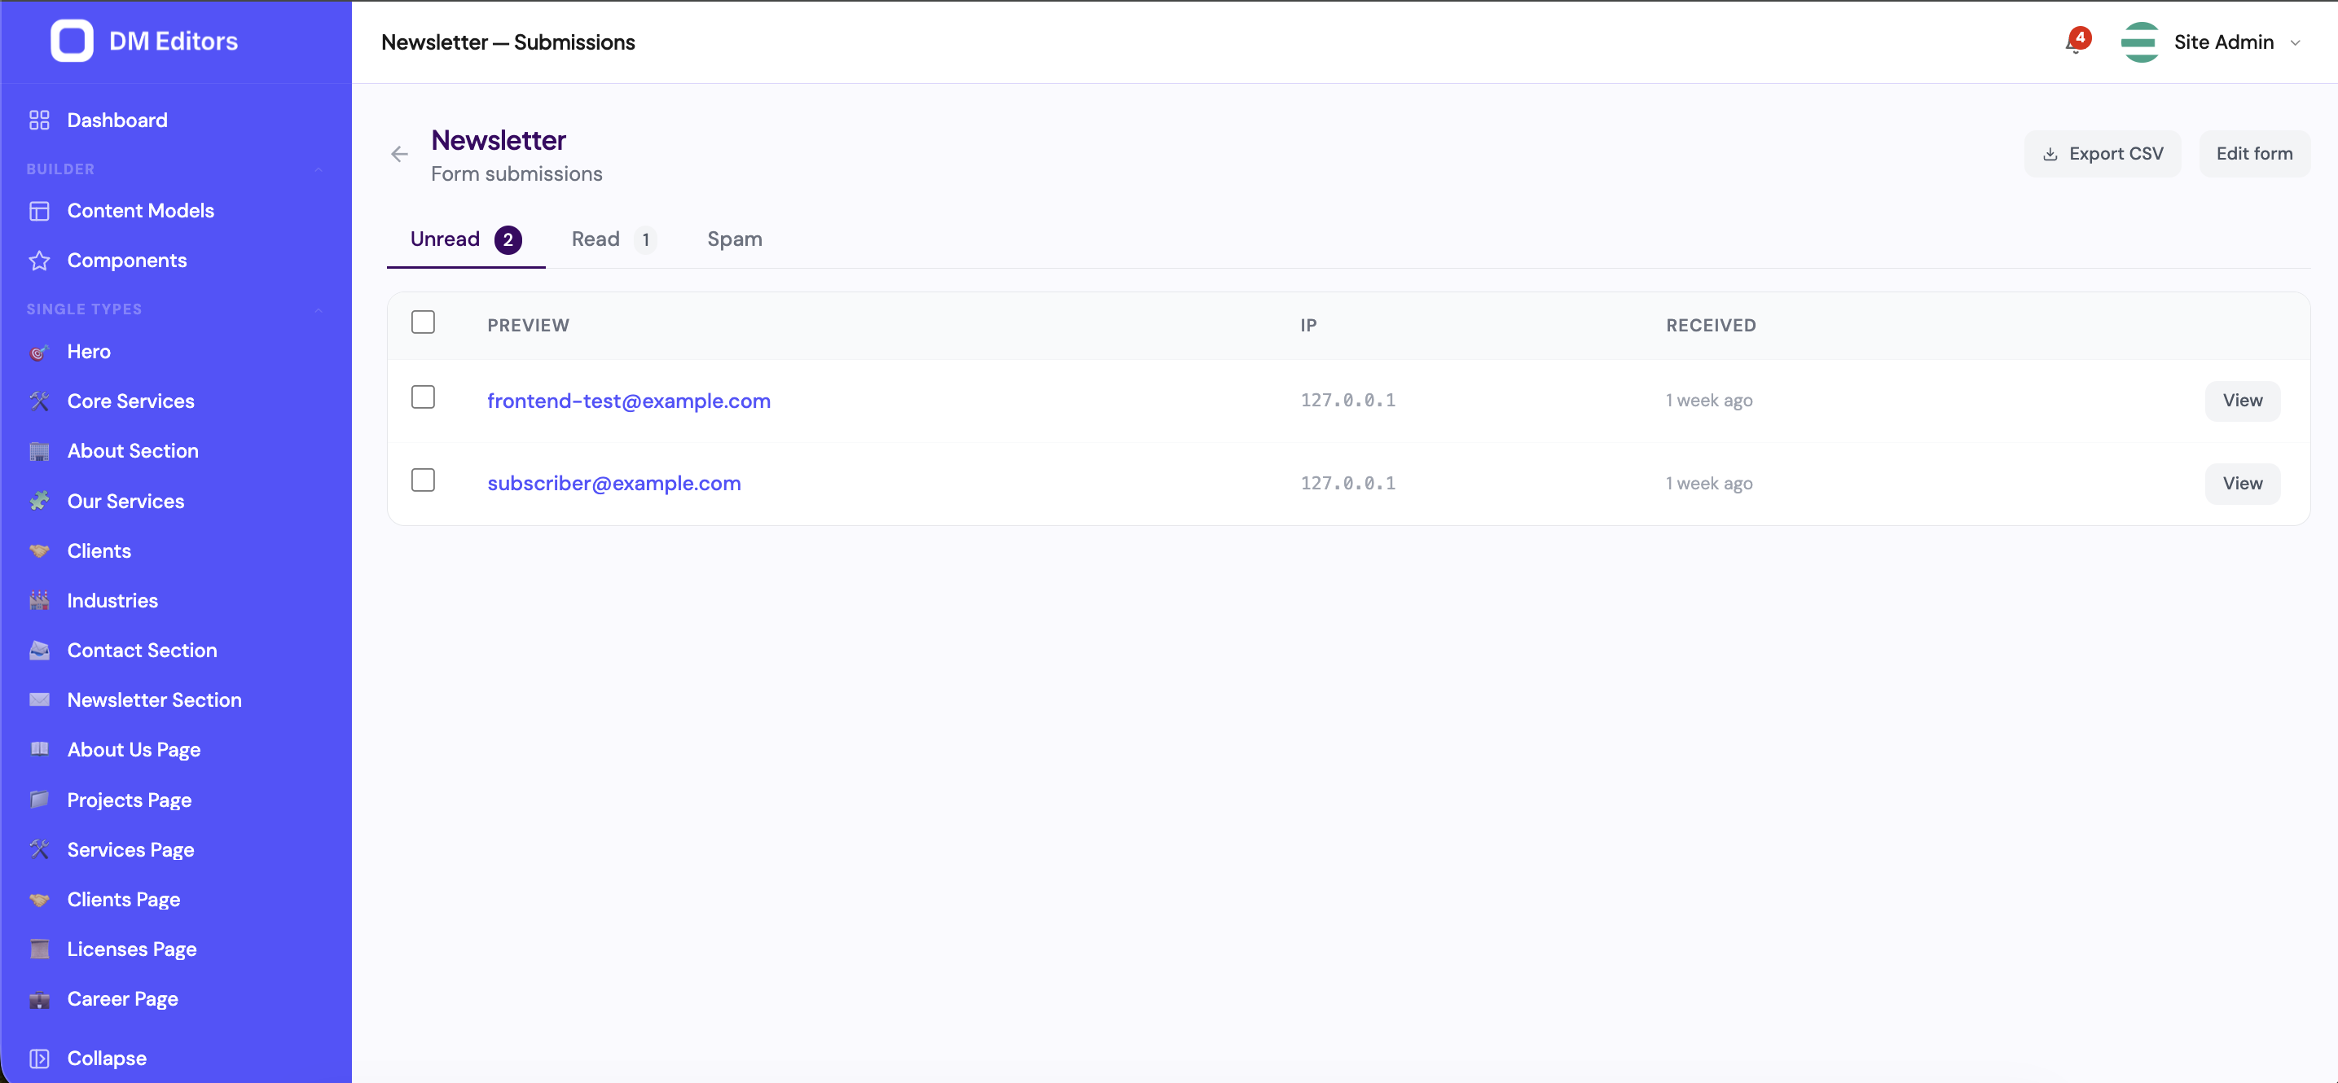This screenshot has height=1083, width=2338.
Task: Click the Read count badge 1
Action: click(645, 240)
